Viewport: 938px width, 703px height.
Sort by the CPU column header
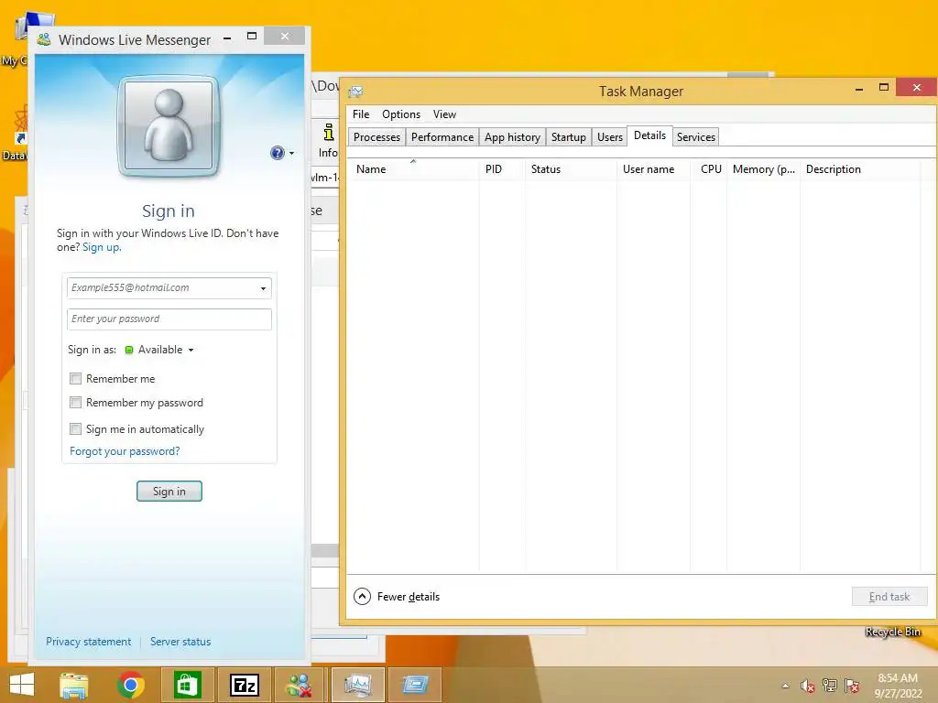709,169
